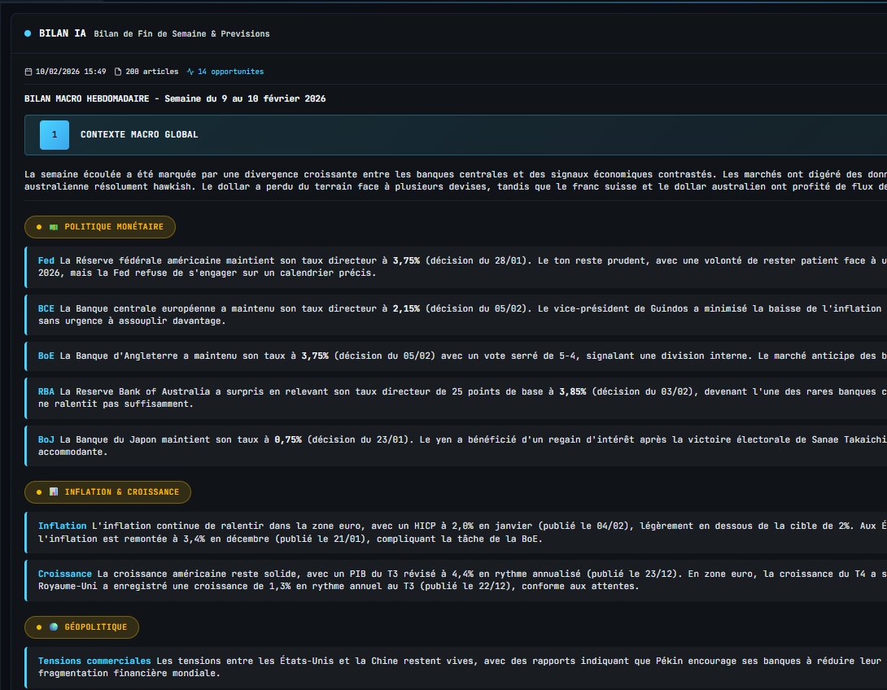Screen dimensions: 887x690
Task: Click the chart icon in INFLATION & CROISSANCE badge
Action: click(x=53, y=492)
